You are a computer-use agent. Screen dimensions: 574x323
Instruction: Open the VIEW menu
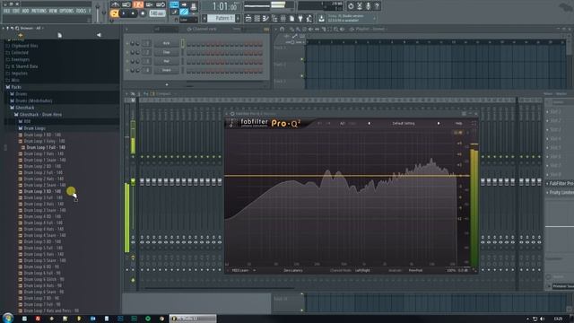(53, 11)
